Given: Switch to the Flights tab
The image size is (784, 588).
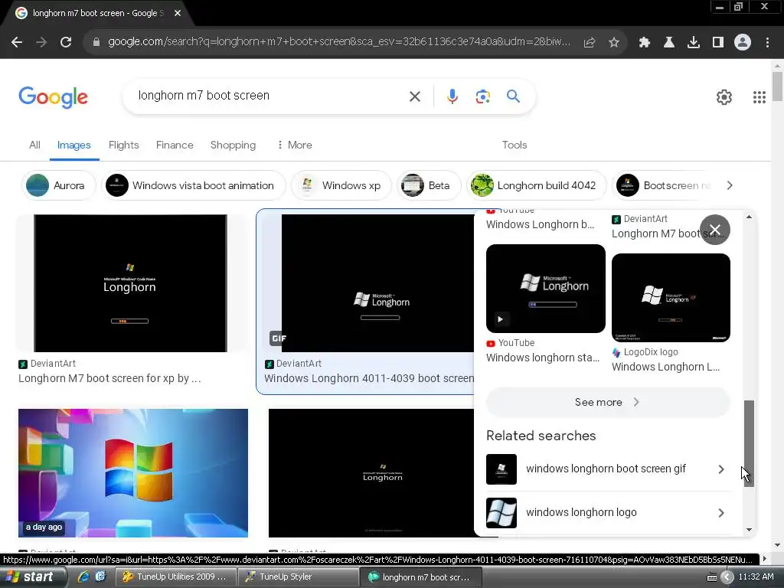Looking at the screenshot, I should (123, 145).
